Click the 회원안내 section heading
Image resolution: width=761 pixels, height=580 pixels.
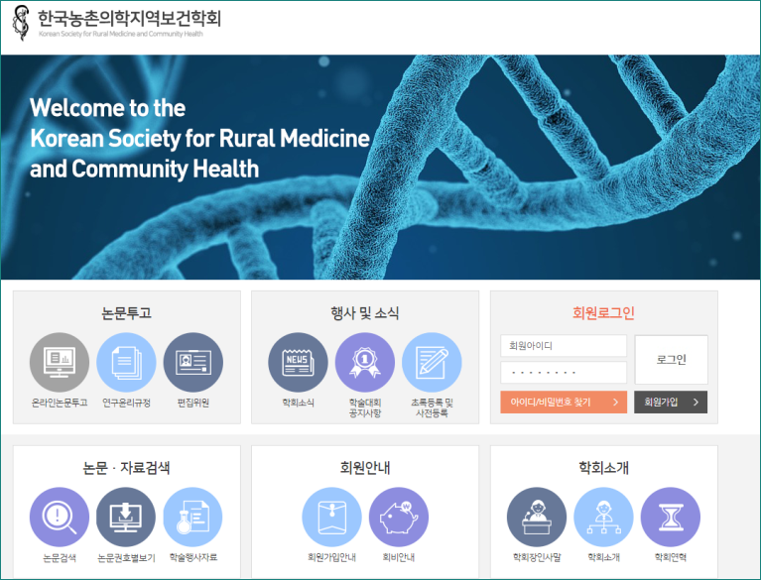pos(365,468)
